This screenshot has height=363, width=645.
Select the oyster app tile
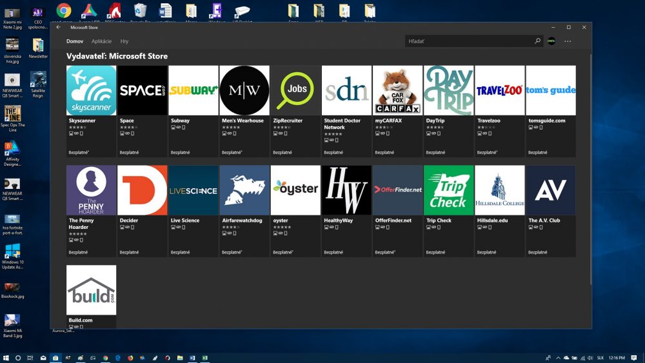(295, 211)
